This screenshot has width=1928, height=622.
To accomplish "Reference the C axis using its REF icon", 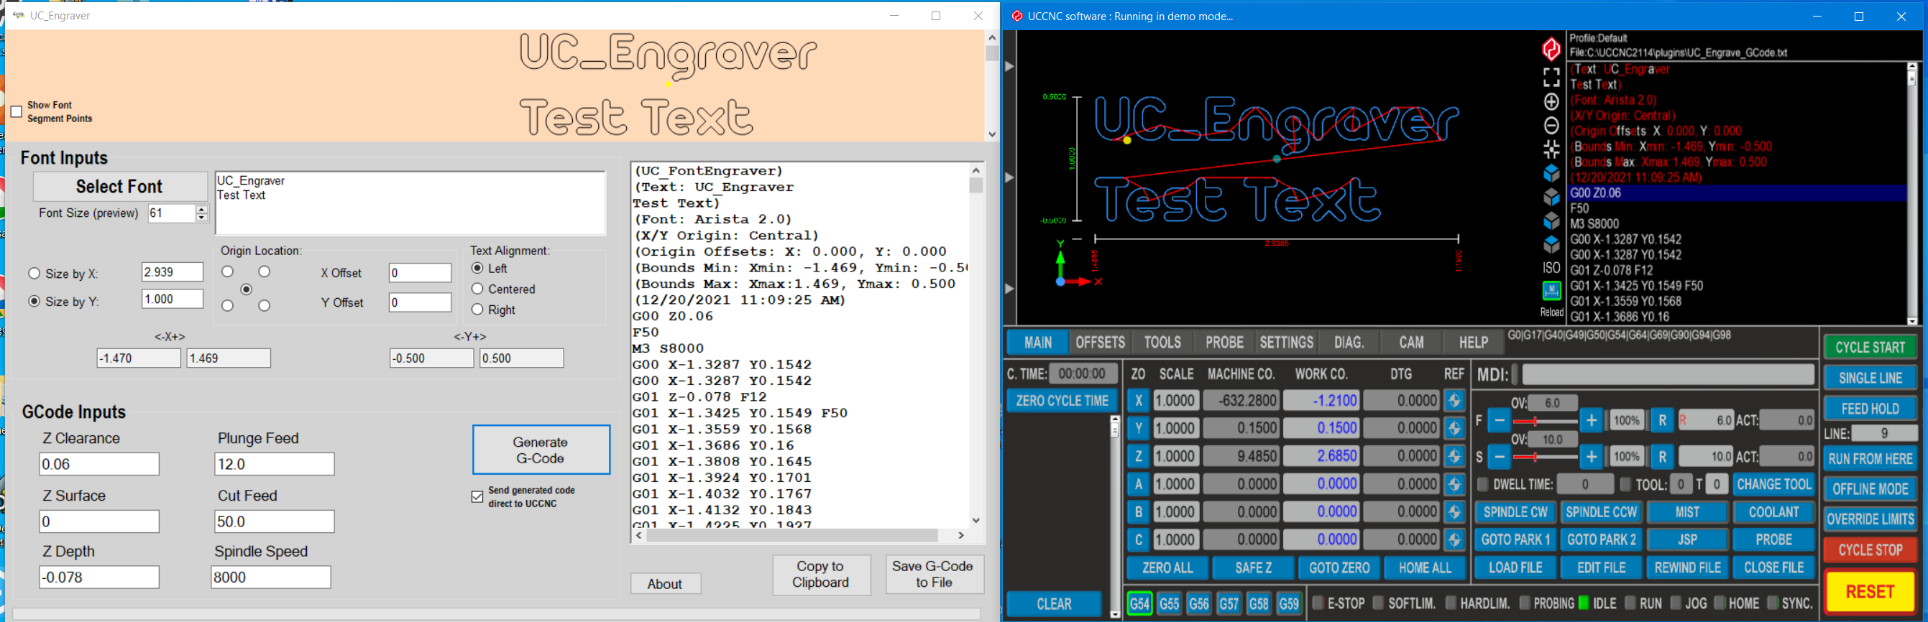I will [x=1454, y=540].
